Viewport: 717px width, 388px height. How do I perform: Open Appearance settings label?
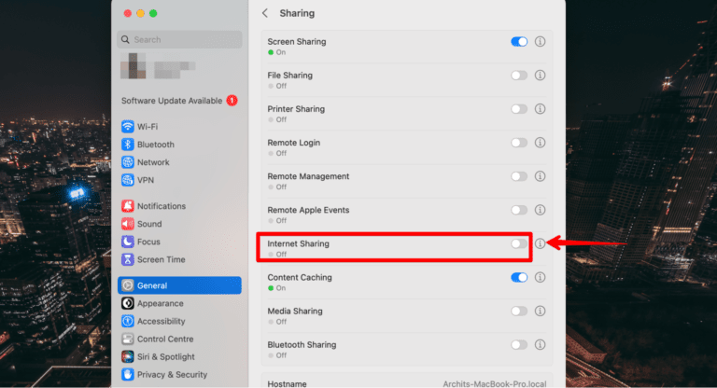pos(160,303)
